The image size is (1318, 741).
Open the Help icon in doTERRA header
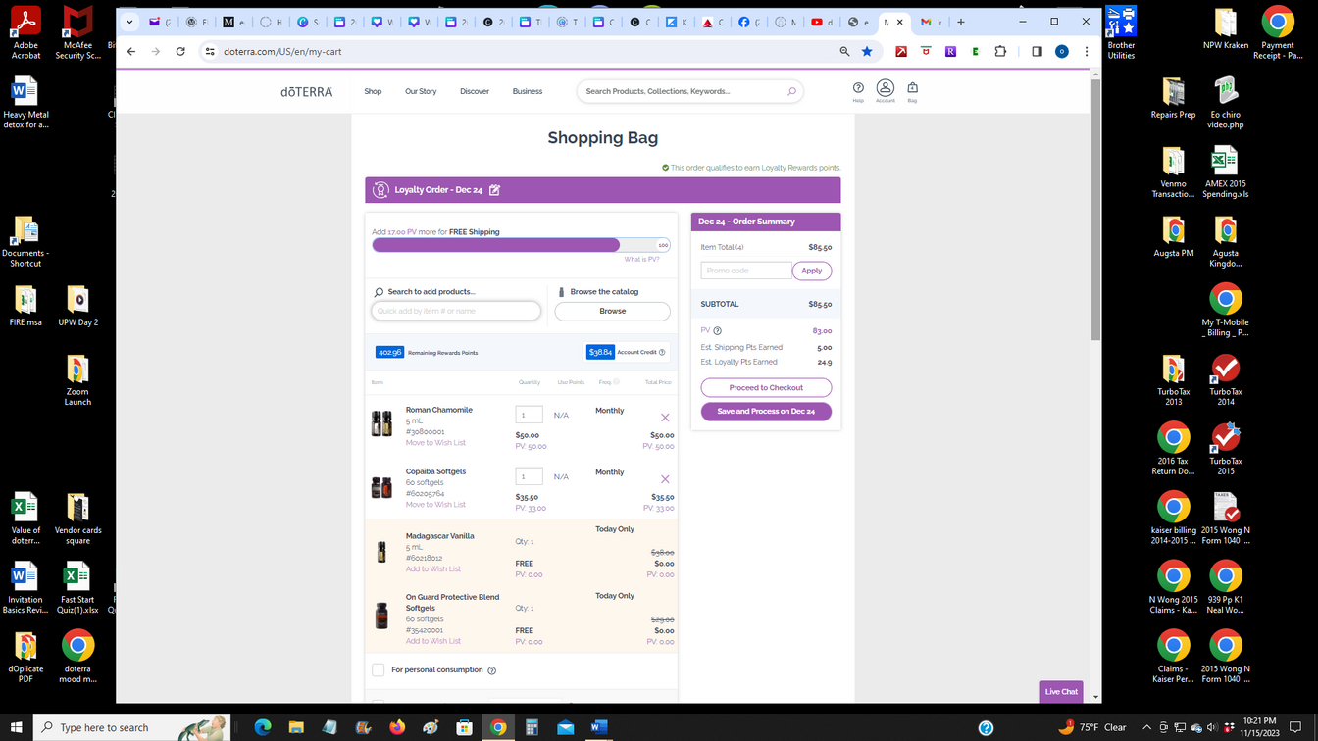(x=858, y=90)
